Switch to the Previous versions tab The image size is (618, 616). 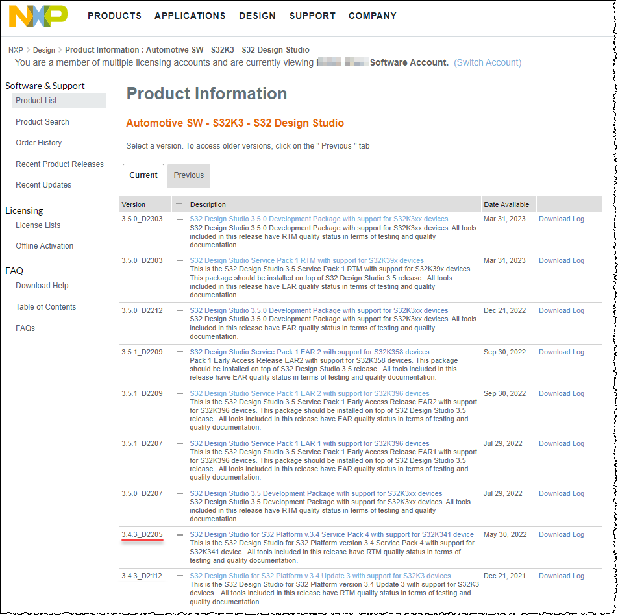188,175
